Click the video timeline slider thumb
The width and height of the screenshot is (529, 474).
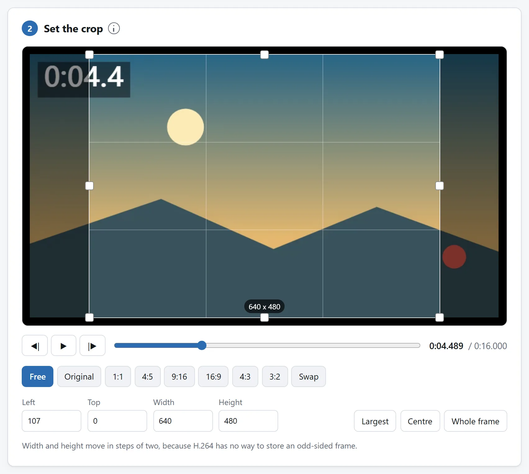click(202, 345)
